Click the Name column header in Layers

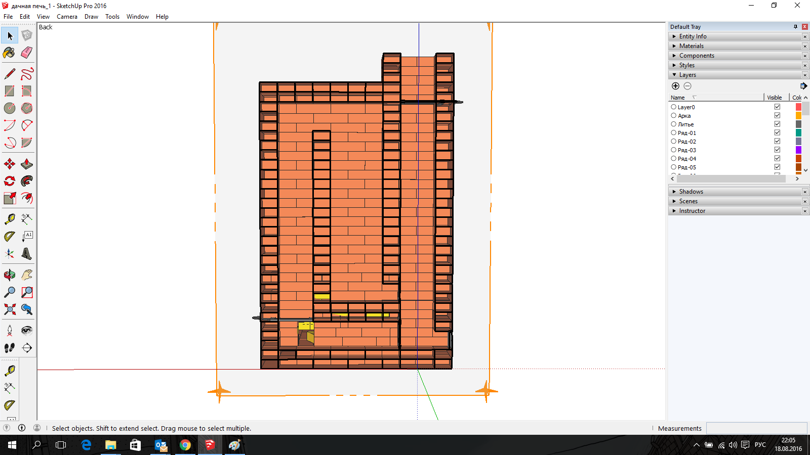678,98
